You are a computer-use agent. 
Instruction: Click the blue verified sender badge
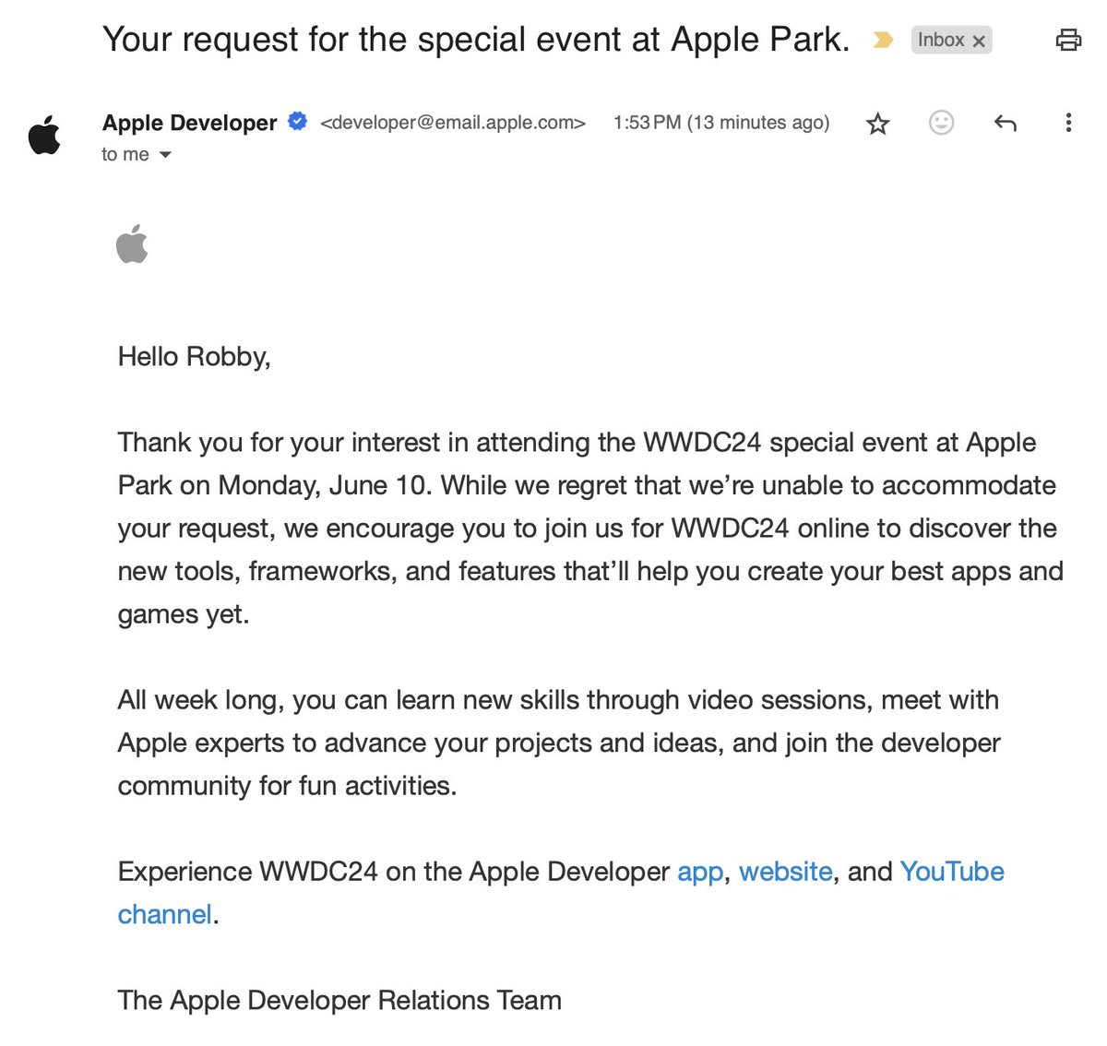(297, 121)
